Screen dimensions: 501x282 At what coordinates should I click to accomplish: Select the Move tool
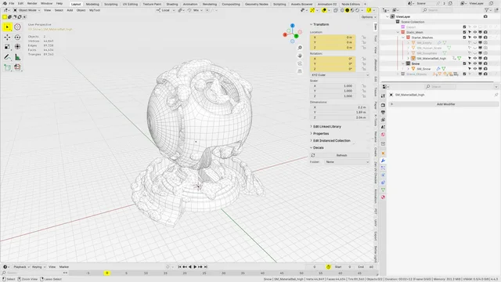click(x=7, y=37)
